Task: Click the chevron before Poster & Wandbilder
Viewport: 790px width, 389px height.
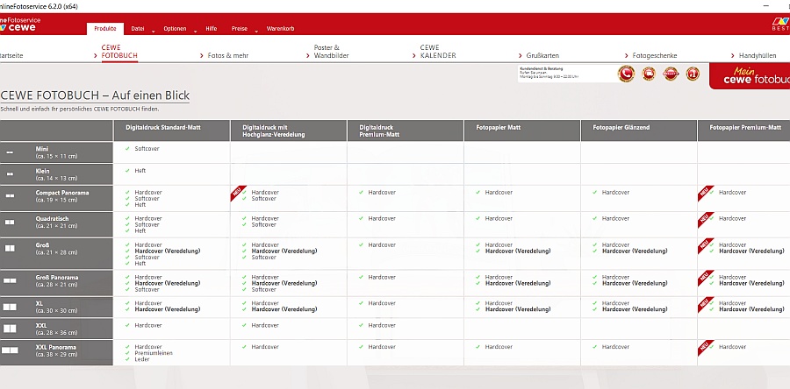Action: (x=308, y=56)
